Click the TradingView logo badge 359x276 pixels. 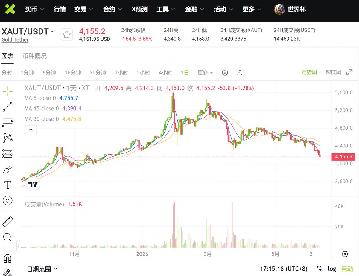33,184
